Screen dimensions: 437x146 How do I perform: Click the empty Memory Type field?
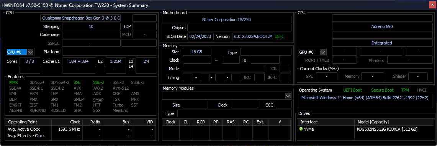tap(265, 52)
